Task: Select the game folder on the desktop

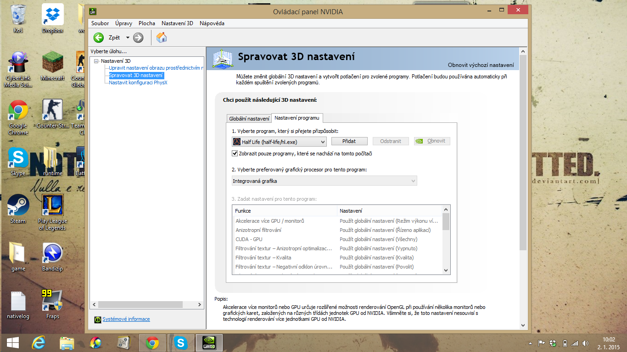Action: [18, 257]
